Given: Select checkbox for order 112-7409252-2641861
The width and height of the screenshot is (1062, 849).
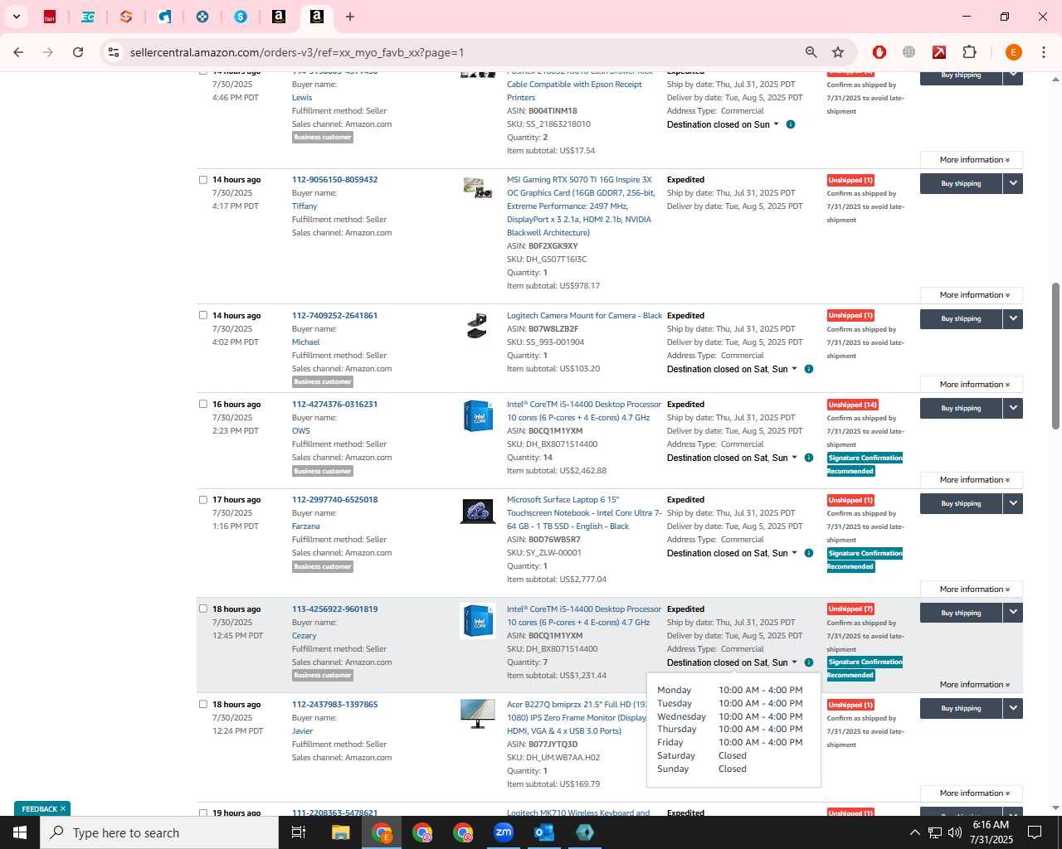Looking at the screenshot, I should (x=203, y=315).
